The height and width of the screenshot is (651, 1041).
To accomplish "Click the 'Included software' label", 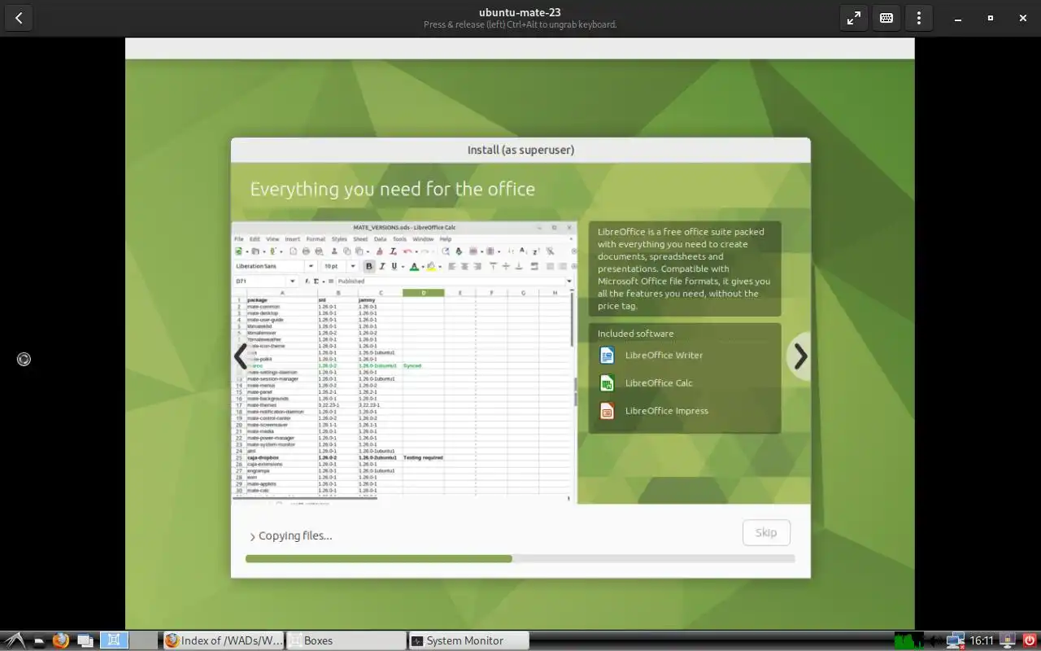I will [x=635, y=334].
